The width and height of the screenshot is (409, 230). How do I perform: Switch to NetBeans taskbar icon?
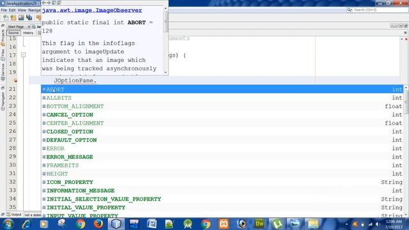pos(116,224)
